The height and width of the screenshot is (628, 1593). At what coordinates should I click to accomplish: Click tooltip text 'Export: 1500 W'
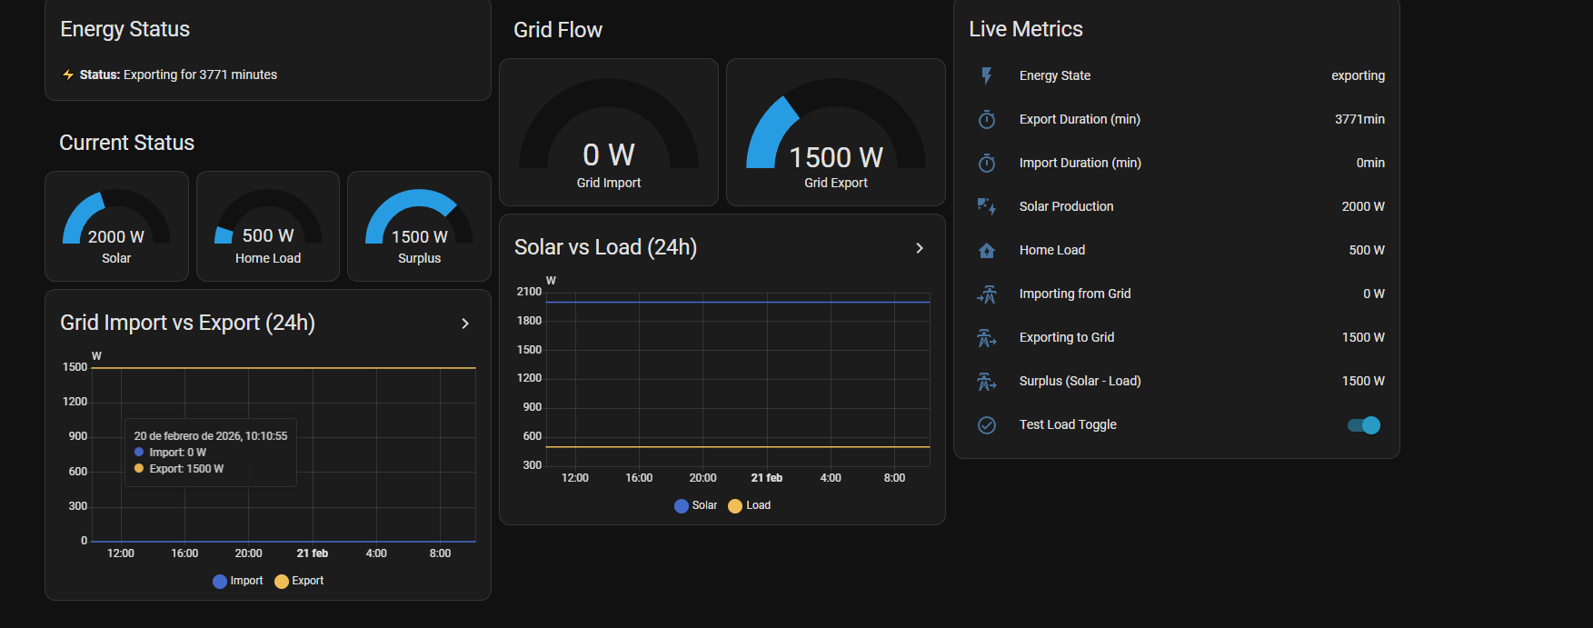186,469
